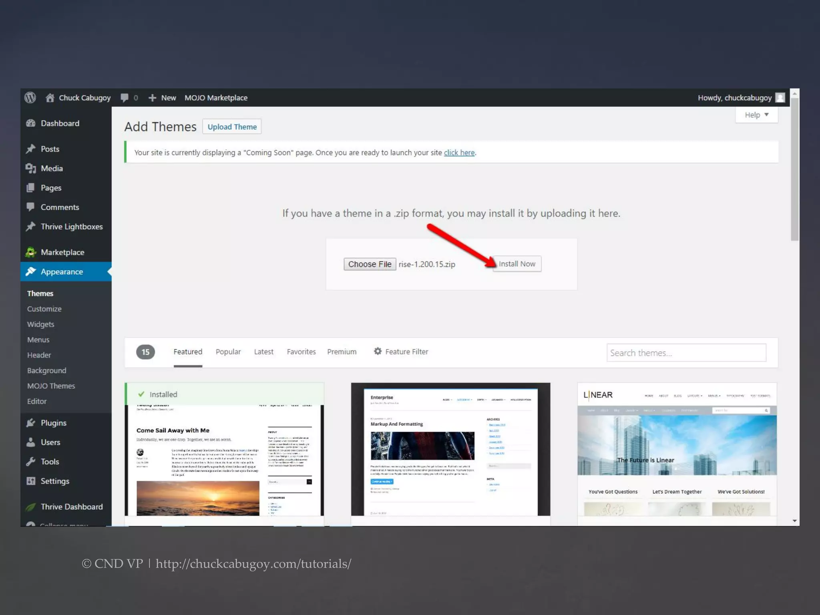Click the Thrive Dashboard leaf icon
820x615 pixels.
click(x=31, y=507)
